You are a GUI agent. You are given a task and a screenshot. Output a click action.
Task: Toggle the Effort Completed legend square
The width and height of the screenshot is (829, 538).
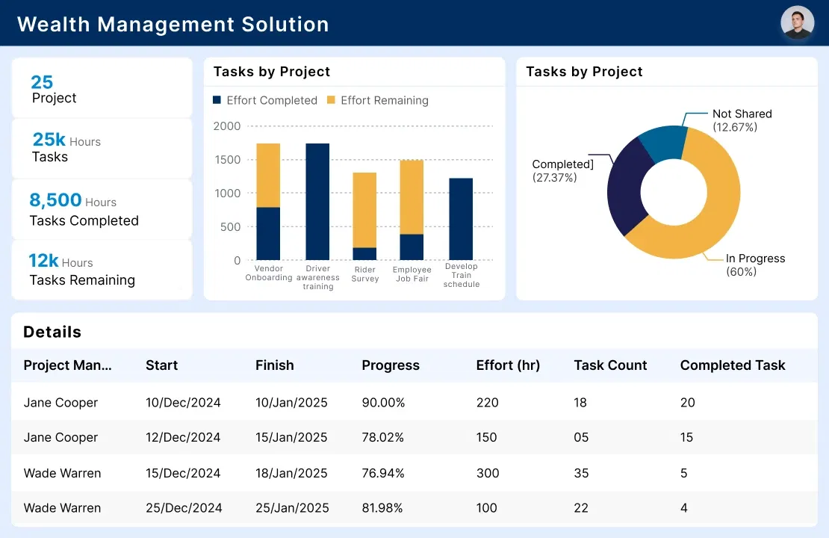click(217, 100)
